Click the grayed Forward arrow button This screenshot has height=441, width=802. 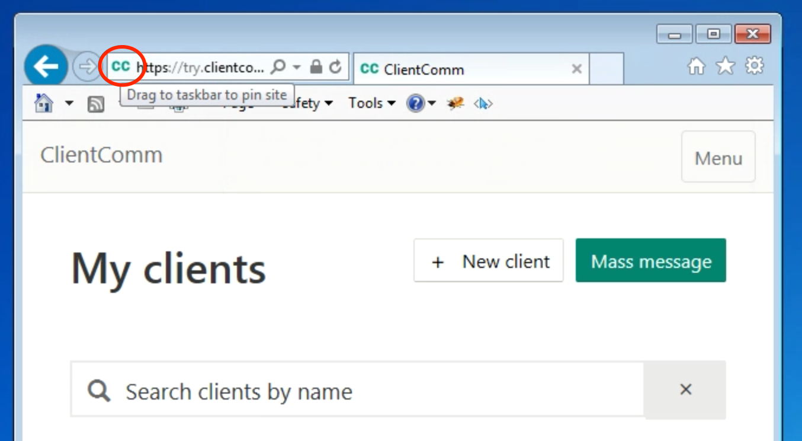(86, 66)
